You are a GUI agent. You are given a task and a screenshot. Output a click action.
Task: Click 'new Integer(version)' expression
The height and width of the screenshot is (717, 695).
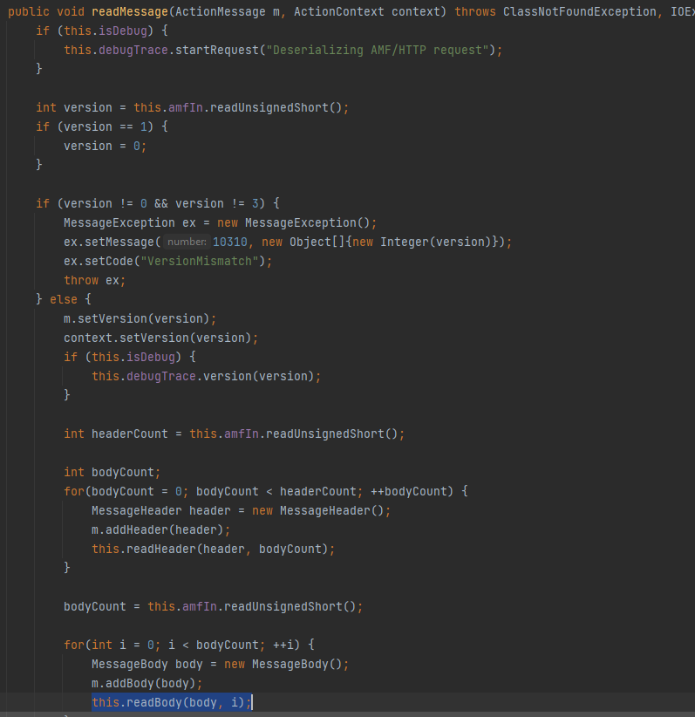(x=422, y=242)
